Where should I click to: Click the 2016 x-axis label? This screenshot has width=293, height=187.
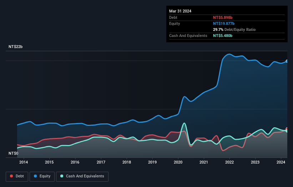(x=75, y=162)
